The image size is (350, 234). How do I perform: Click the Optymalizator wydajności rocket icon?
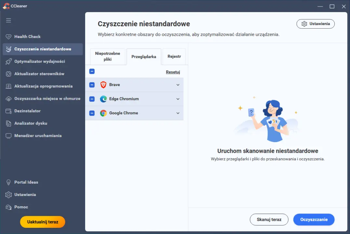tap(9, 61)
